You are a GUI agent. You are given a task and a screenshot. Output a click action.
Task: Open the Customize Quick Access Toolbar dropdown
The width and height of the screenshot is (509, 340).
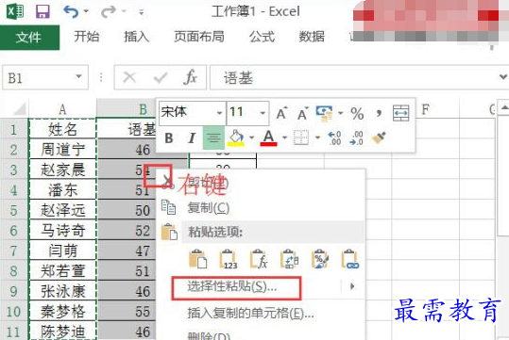click(142, 12)
